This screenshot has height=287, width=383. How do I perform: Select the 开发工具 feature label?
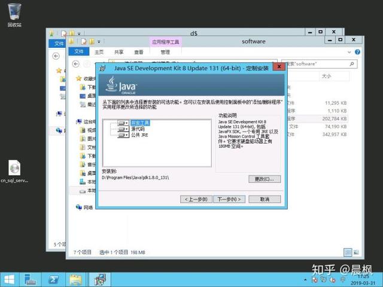[140, 123]
